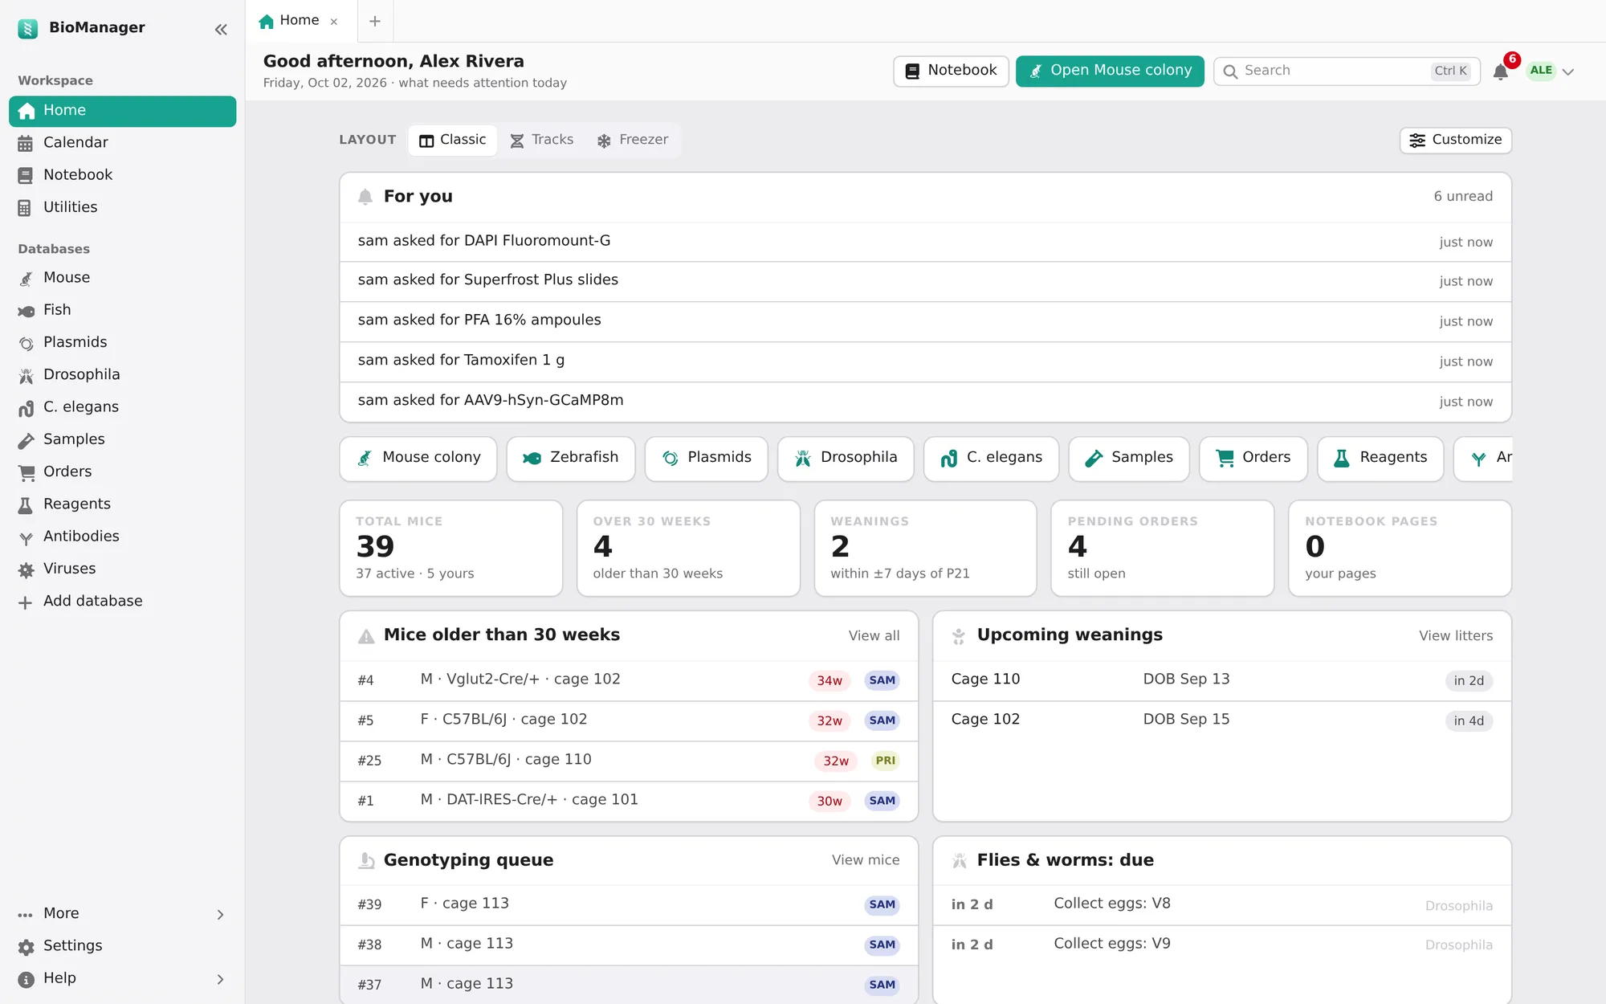
Task: Open Zebrafish shortcut chip
Action: coord(571,459)
